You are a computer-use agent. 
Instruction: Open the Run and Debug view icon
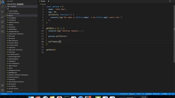[x=2, y=17]
